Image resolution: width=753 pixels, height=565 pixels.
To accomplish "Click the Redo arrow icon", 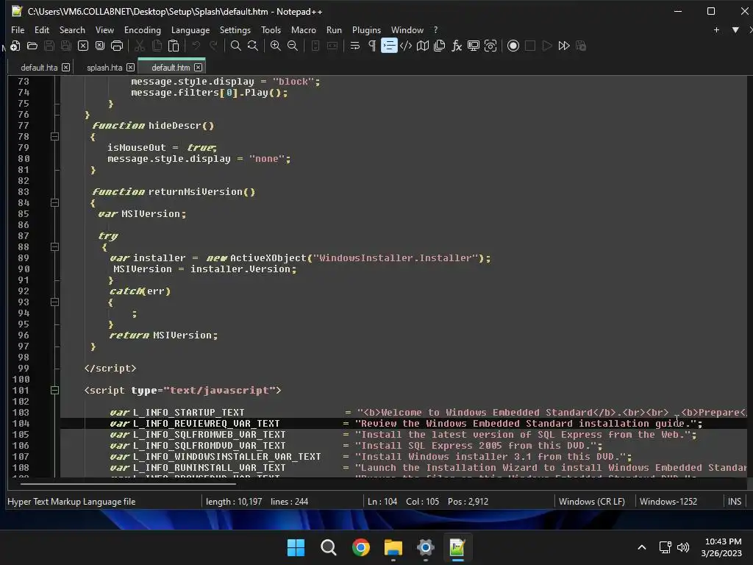I will 213,46.
